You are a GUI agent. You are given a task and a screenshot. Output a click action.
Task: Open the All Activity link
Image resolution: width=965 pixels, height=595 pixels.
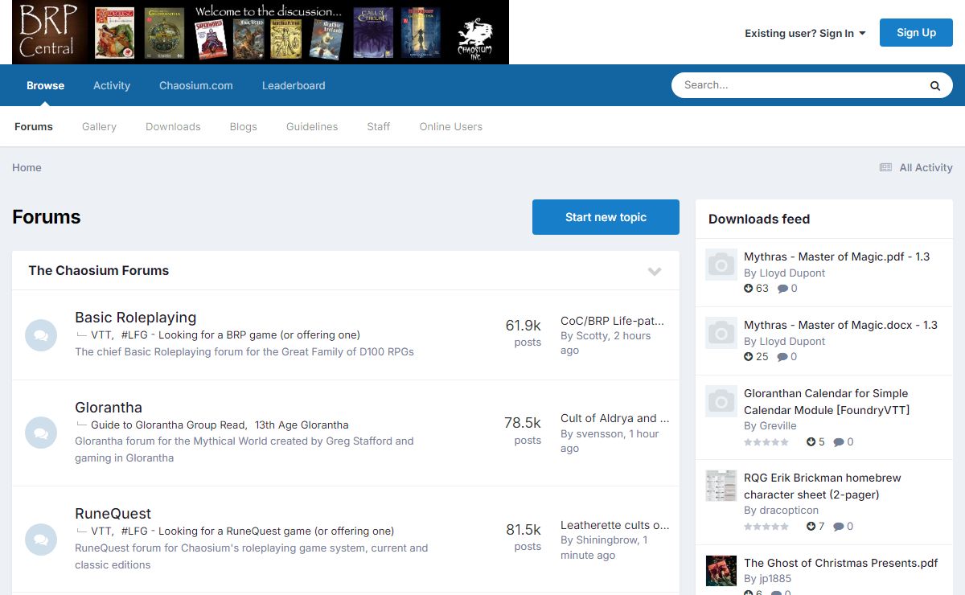926,167
